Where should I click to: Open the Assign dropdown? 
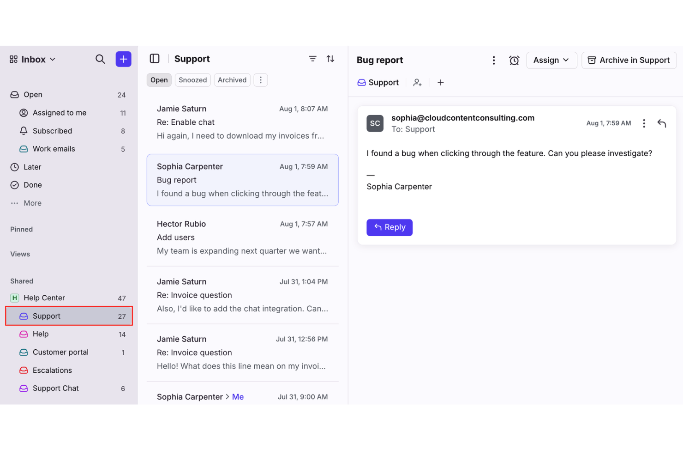point(551,60)
